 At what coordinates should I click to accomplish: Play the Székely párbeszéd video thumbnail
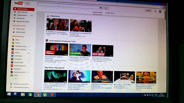(57, 49)
